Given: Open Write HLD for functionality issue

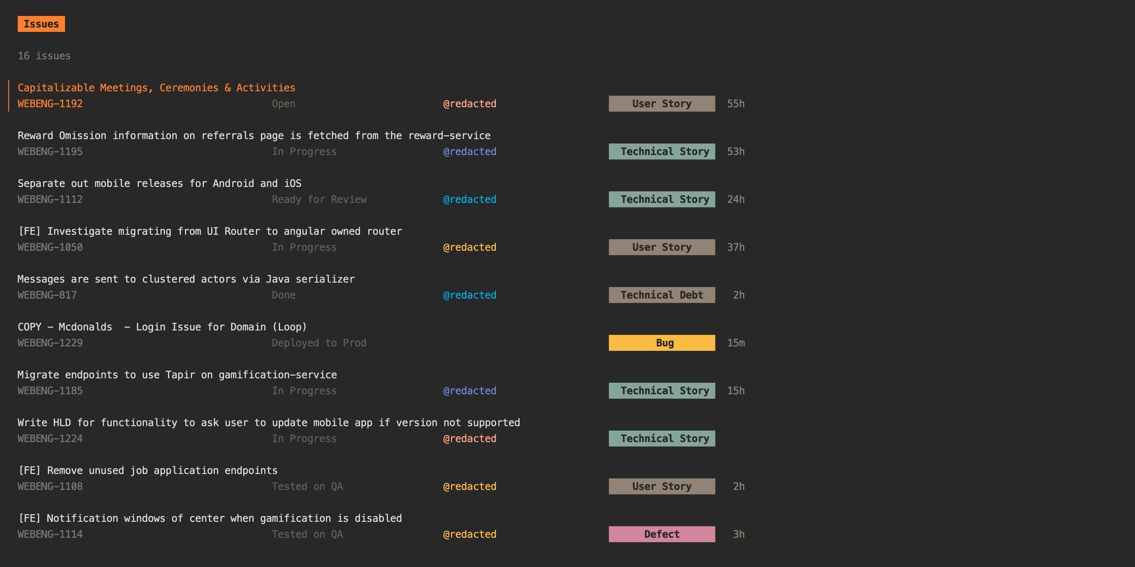Looking at the screenshot, I should tap(268, 423).
